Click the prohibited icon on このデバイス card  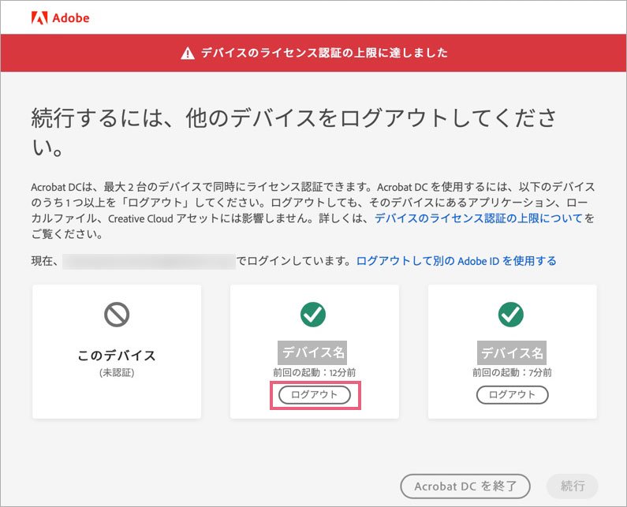click(117, 315)
